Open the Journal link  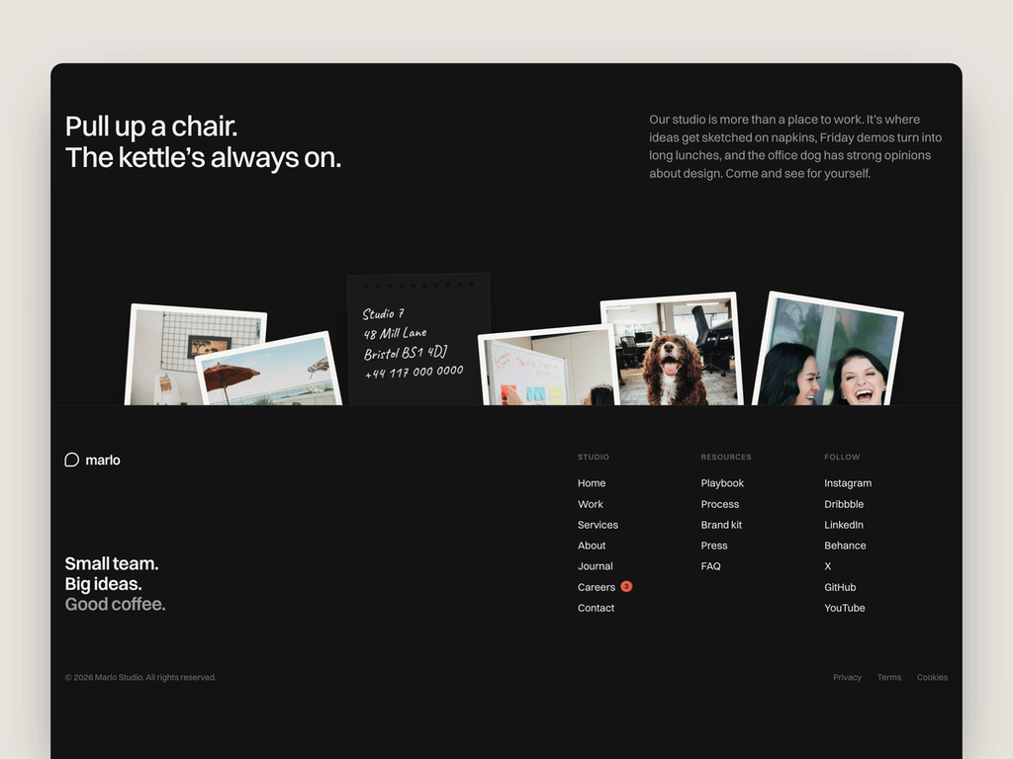pyautogui.click(x=595, y=566)
